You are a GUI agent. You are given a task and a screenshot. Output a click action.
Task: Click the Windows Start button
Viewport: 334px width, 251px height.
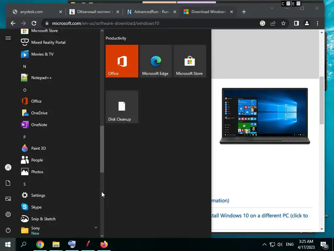pos(8,244)
